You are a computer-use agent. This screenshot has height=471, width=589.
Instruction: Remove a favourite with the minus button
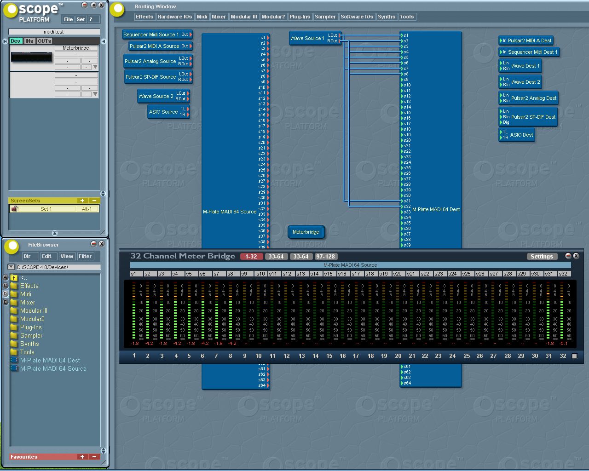(x=94, y=457)
